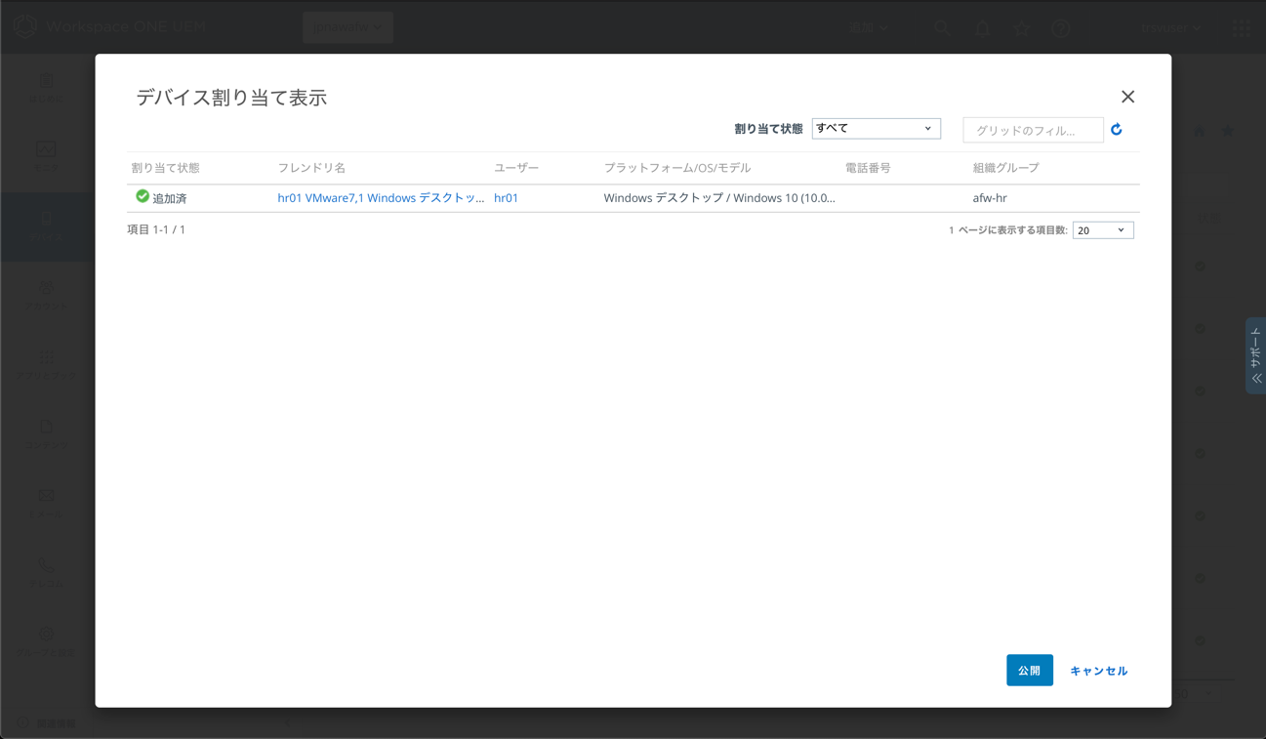Screen dimensions: 1266x739
Task: Select the afw-hr organization group cell
Action: click(x=990, y=197)
